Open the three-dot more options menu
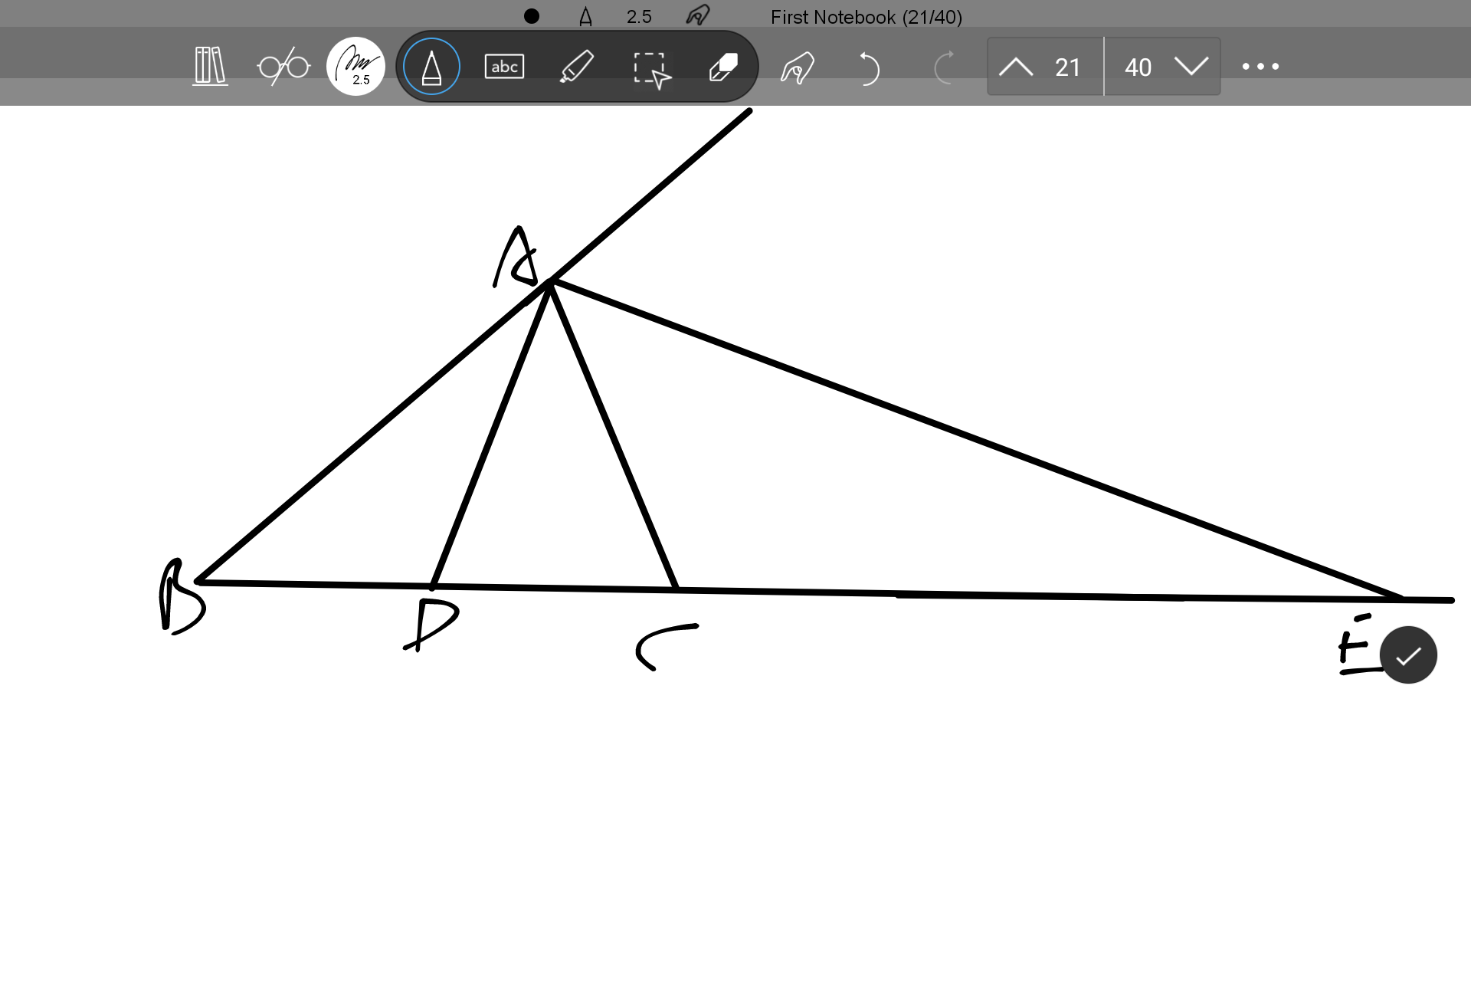The height and width of the screenshot is (981, 1471). 1260,67
